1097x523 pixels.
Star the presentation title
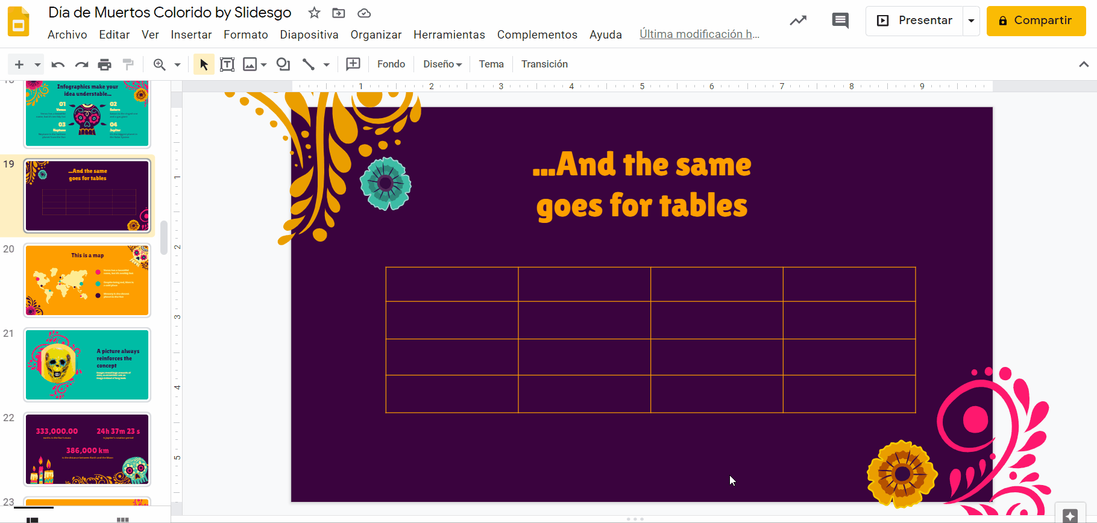(x=314, y=13)
